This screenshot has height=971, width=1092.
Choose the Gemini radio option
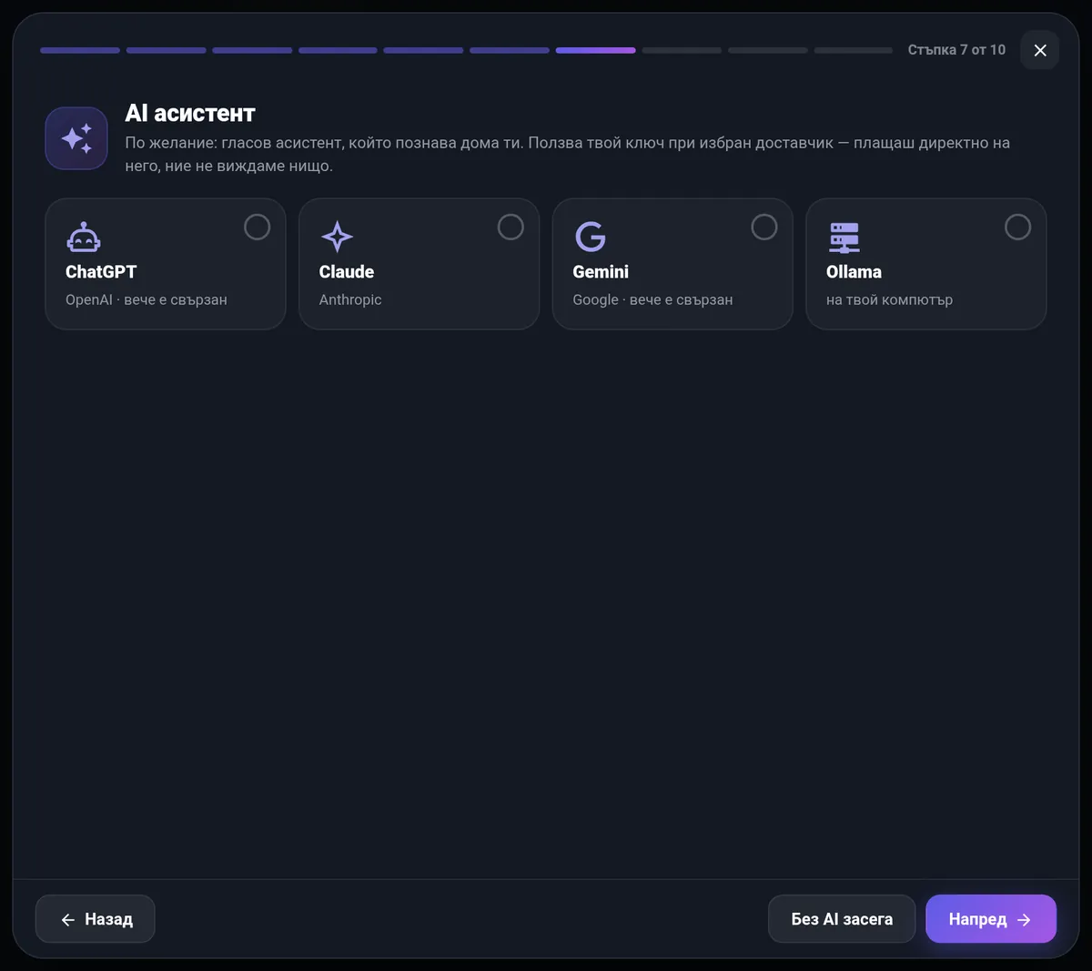764,227
